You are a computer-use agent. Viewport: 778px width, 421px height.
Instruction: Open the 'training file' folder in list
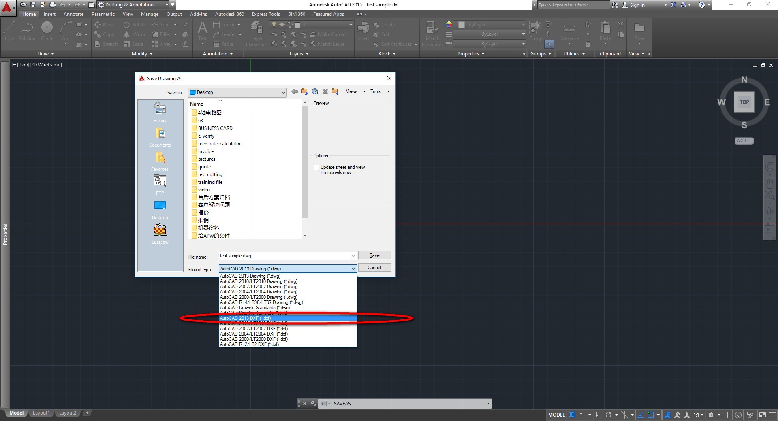(210, 182)
